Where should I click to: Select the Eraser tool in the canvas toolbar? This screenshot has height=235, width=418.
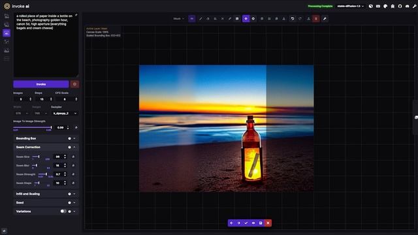[208, 19]
